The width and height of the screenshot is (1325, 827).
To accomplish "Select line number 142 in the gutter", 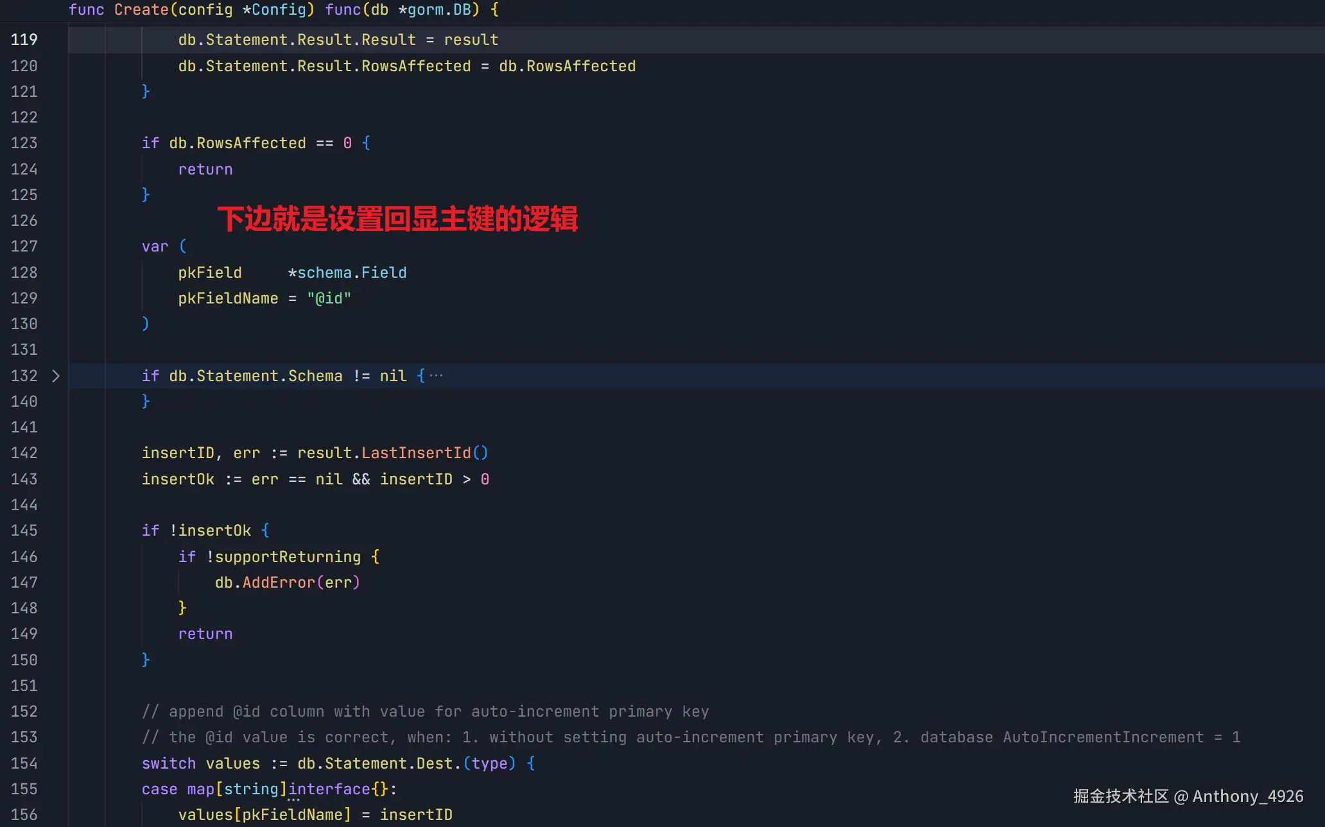I will pyautogui.click(x=24, y=453).
